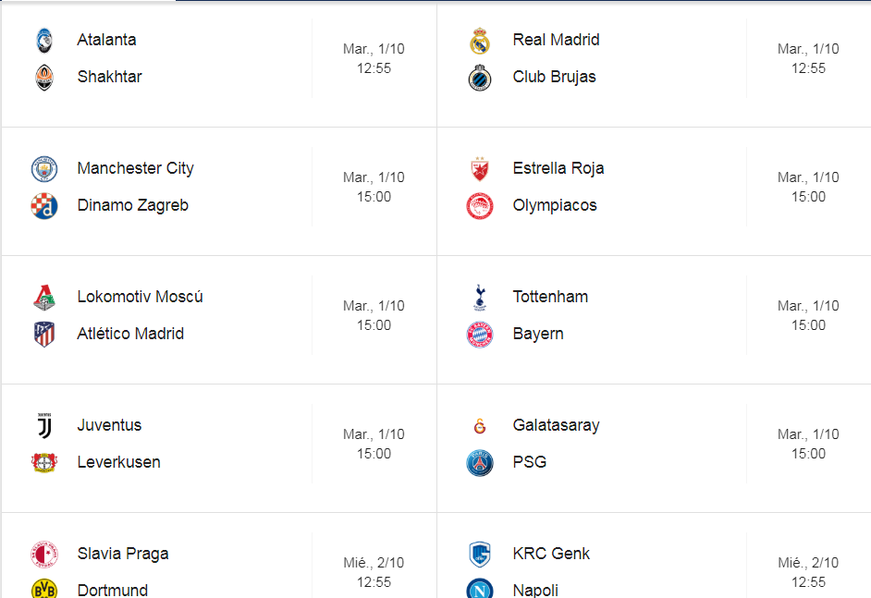
Task: Open the Shakhtar team link
Action: click(109, 77)
